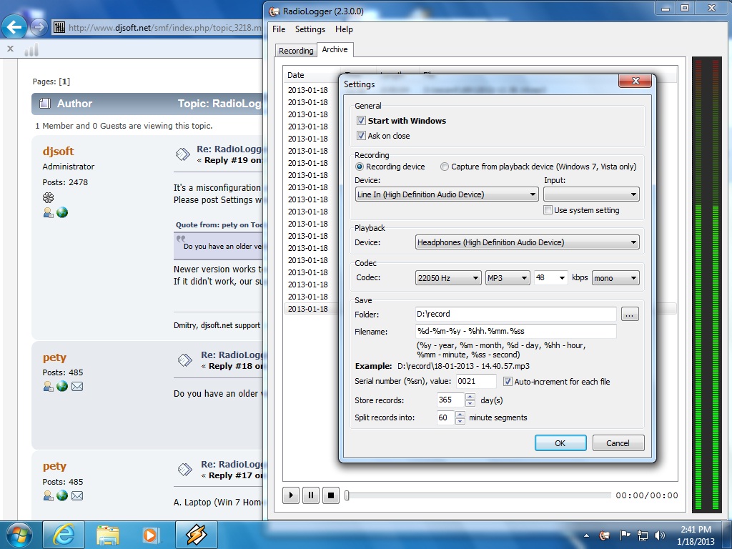Click the taskbar clock showing 2:41 PM
Image resolution: width=732 pixels, height=549 pixels.
coord(696,535)
